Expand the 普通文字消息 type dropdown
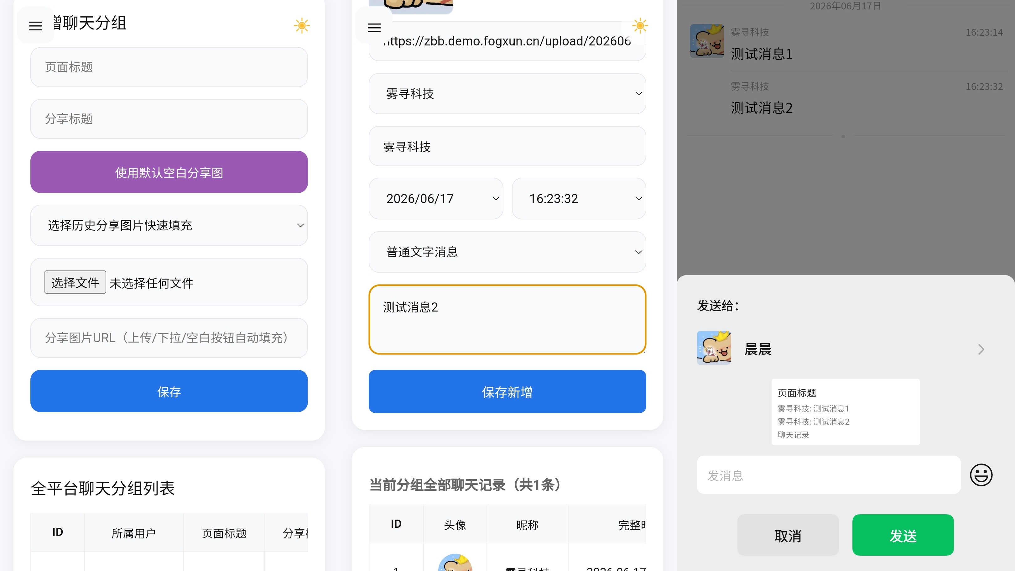This screenshot has height=571, width=1015. coord(507,251)
